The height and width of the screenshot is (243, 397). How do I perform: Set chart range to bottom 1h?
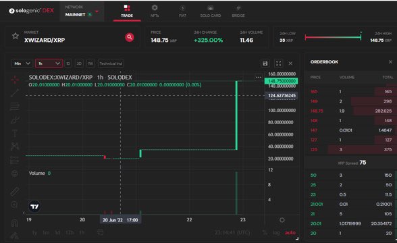[82, 232]
